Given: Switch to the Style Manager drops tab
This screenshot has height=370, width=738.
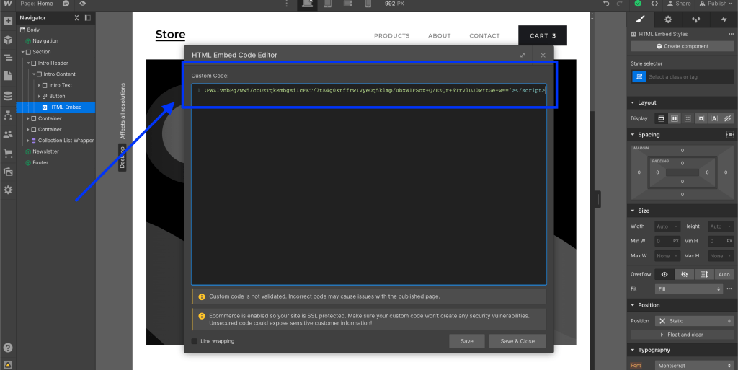Looking at the screenshot, I should (695, 19).
